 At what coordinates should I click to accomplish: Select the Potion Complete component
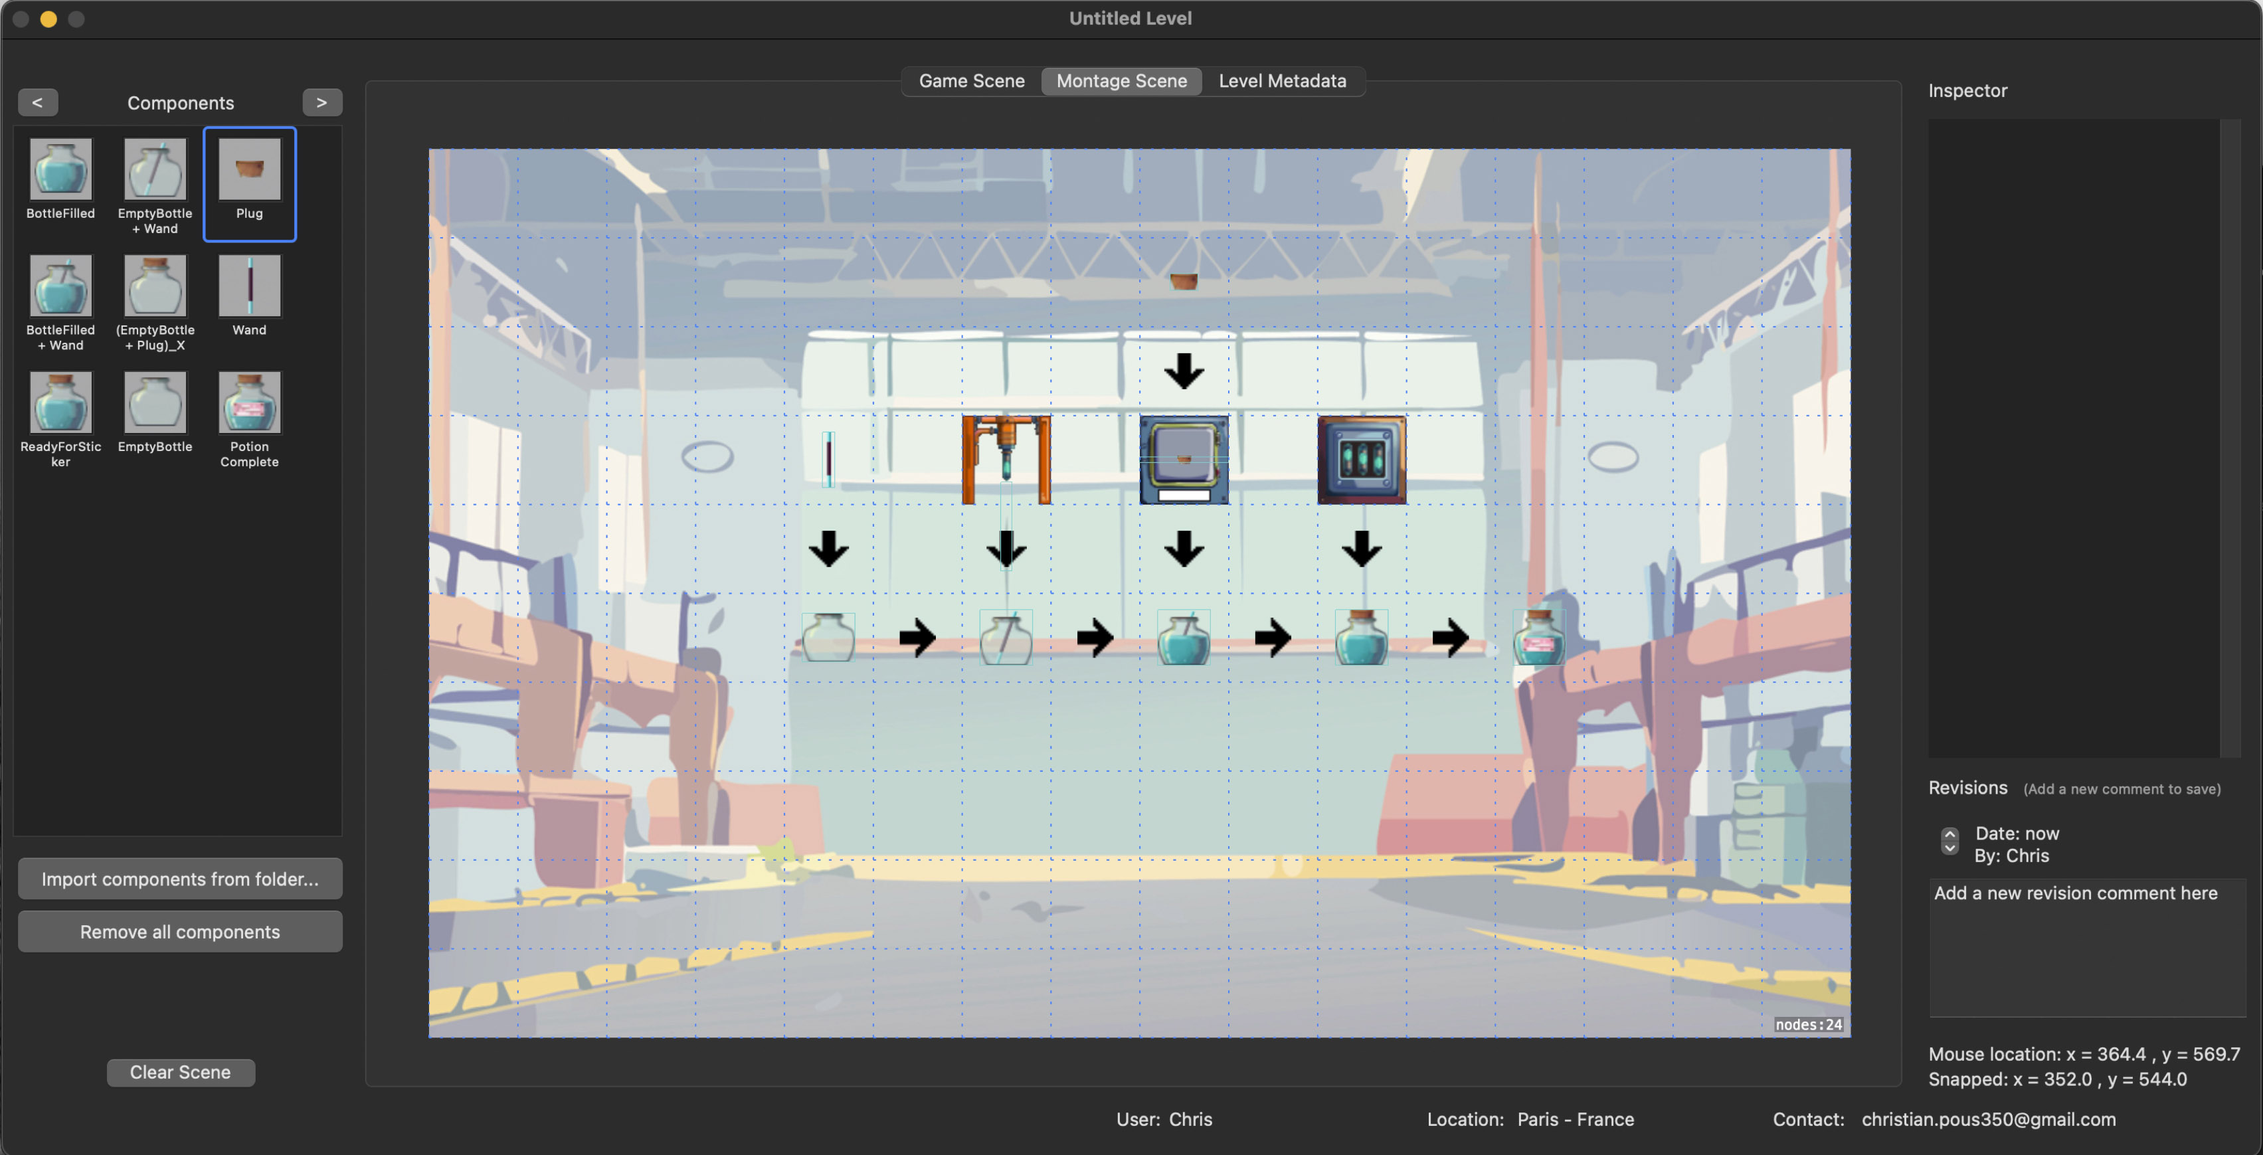[250, 402]
